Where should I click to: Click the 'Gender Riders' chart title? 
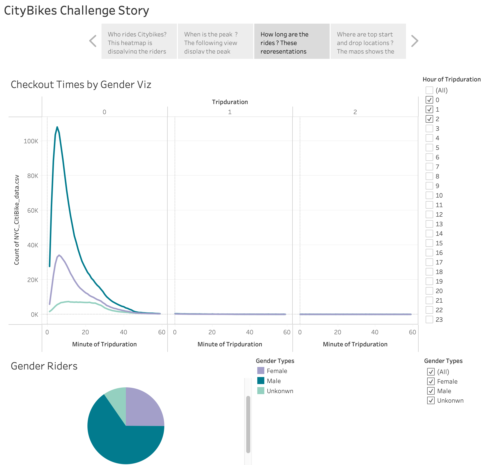[x=44, y=366]
